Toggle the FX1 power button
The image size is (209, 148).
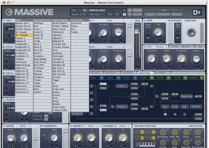pyautogui.click(x=145, y=47)
